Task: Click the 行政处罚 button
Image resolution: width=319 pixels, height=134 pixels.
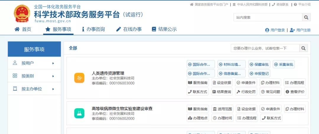Action: [x=246, y=92]
